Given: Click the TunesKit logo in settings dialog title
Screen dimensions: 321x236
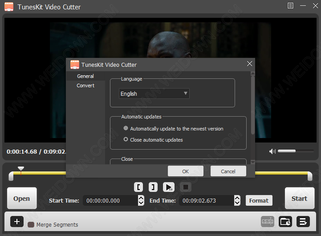Looking at the screenshot, I should (x=75, y=65).
